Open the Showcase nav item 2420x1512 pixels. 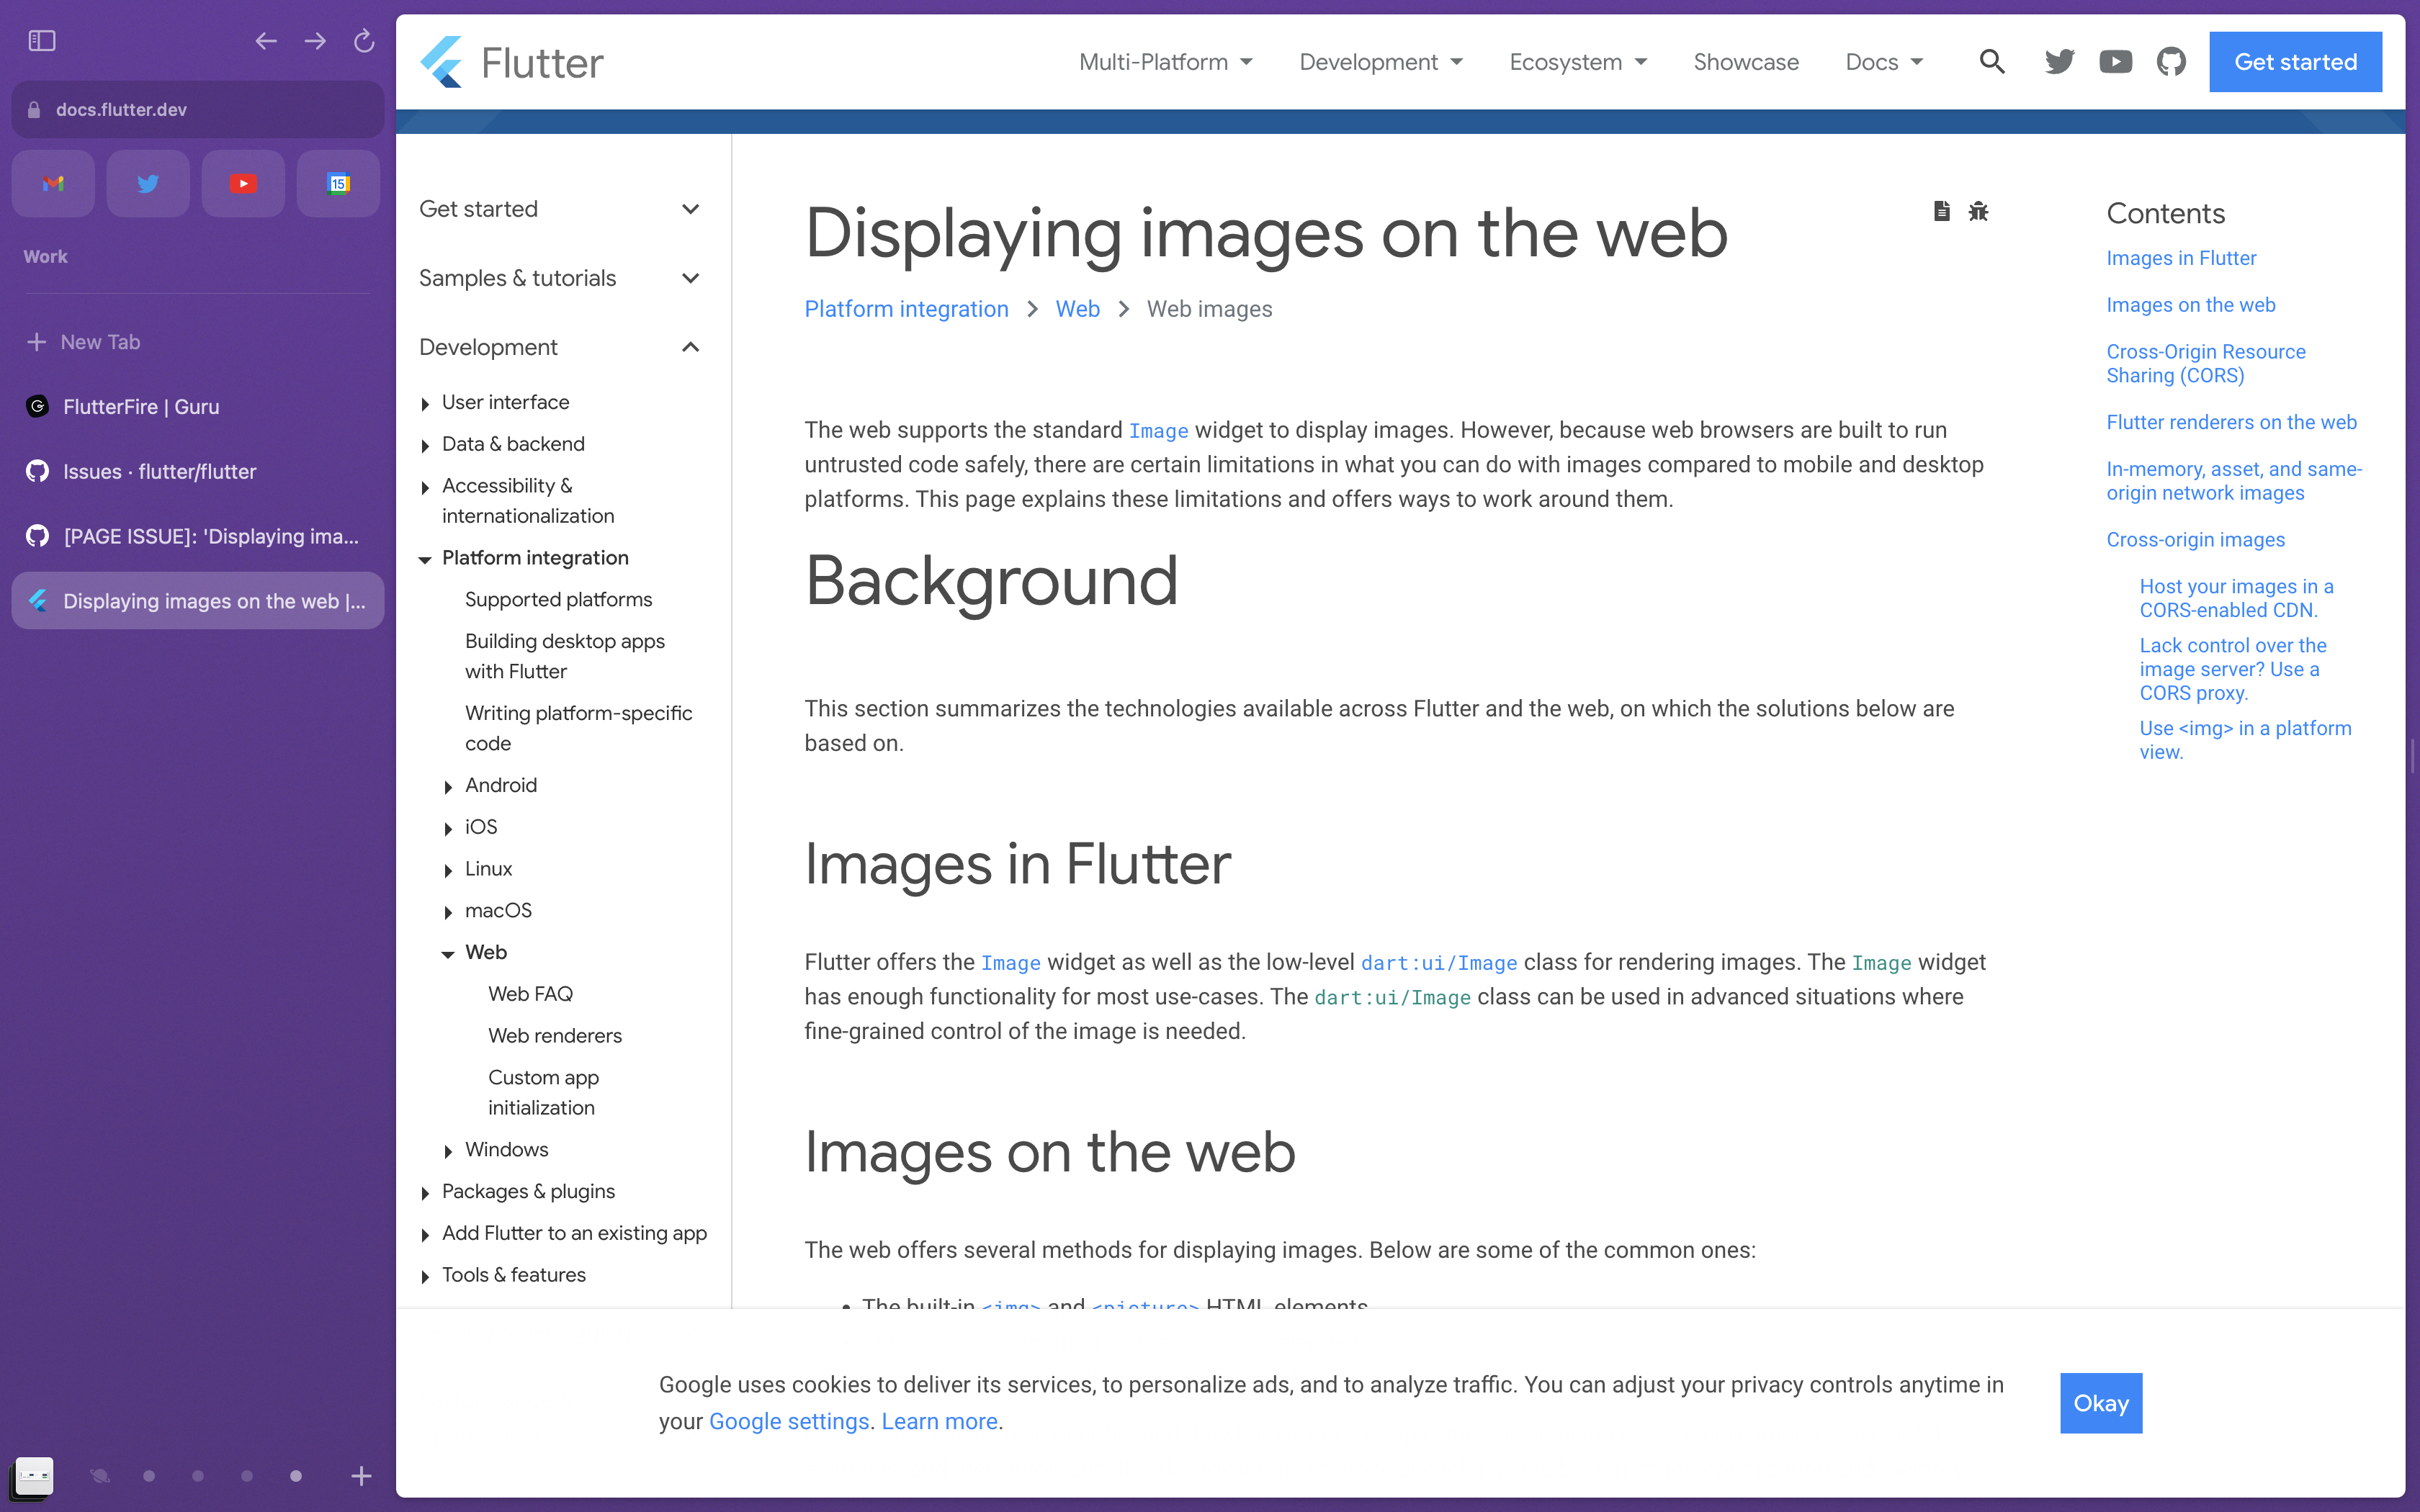(1746, 62)
